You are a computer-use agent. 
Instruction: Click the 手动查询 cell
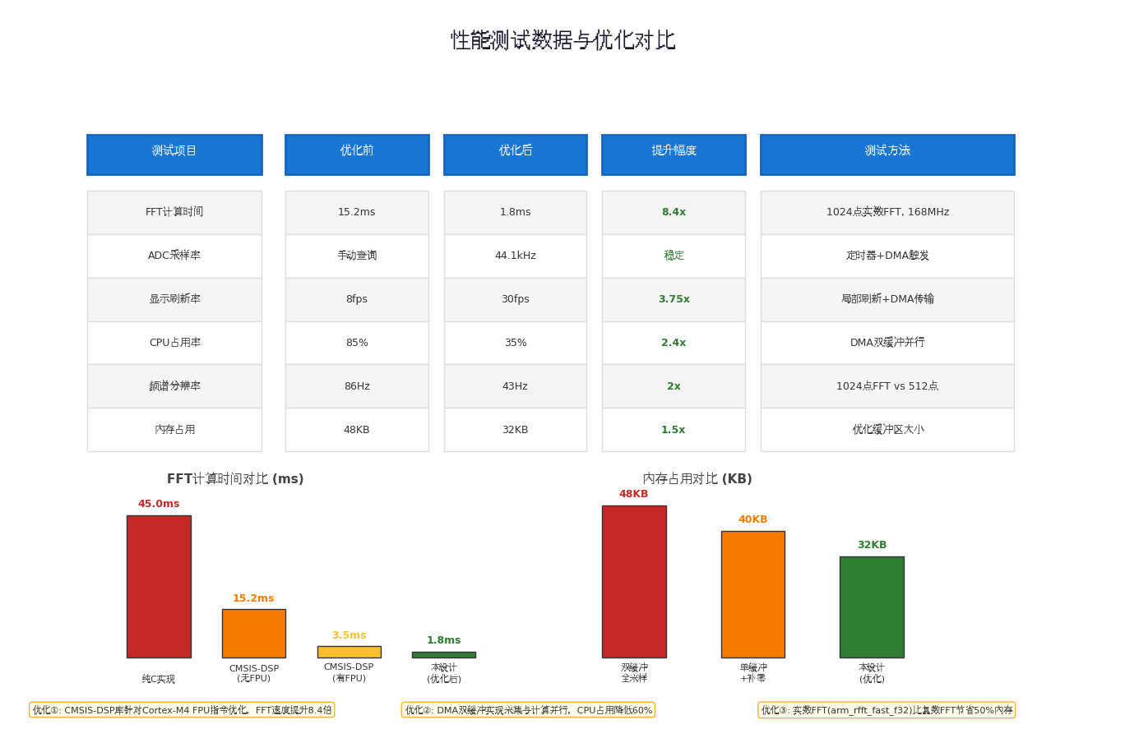[x=357, y=256]
